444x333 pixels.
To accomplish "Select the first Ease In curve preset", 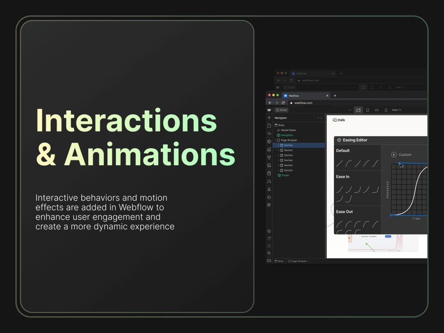I will [x=340, y=190].
